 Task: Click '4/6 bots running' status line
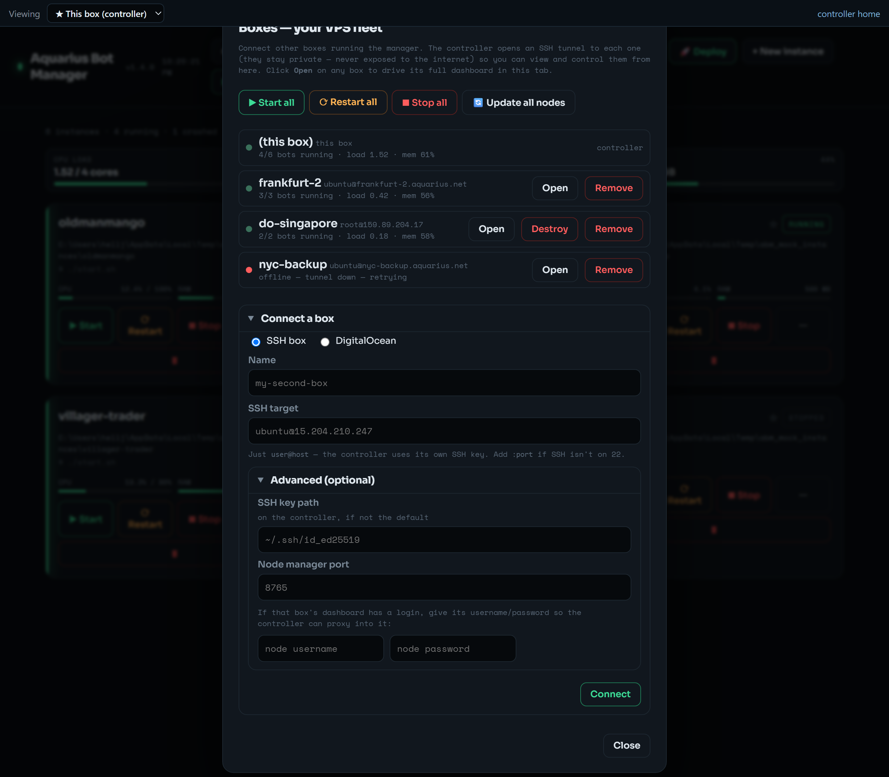tap(347, 155)
